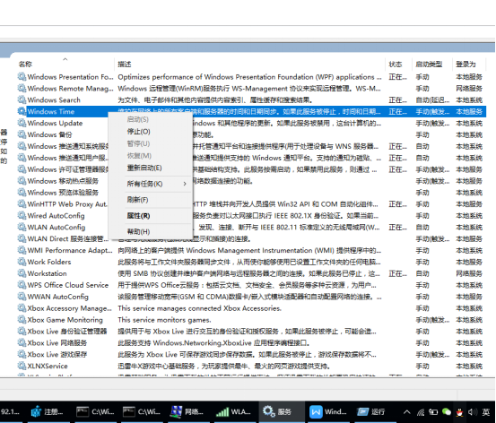Click the gear icon beside Windows Presentation Foundation
Image resolution: width=496 pixels, height=423 pixels.
(x=22, y=77)
